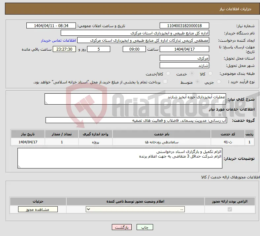Click the resize handle of description box
This screenshot has width=260, height=236.
click(46, 103)
